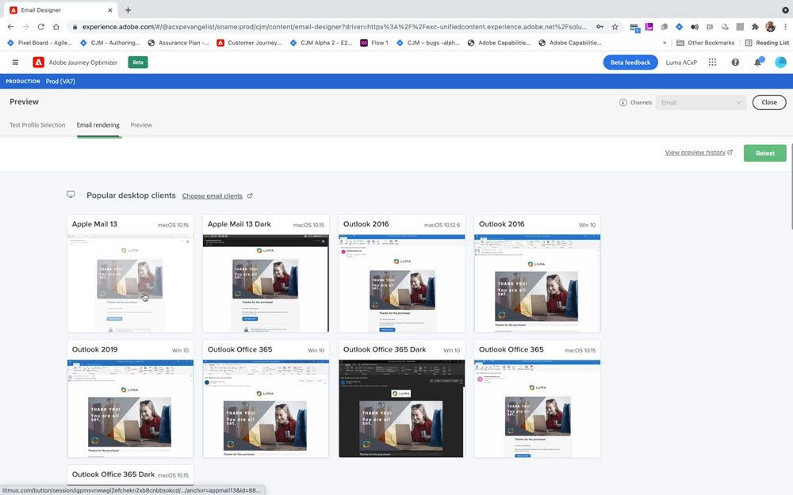Open Assurance Plan bookmark
This screenshot has width=793, height=495.
tap(178, 43)
